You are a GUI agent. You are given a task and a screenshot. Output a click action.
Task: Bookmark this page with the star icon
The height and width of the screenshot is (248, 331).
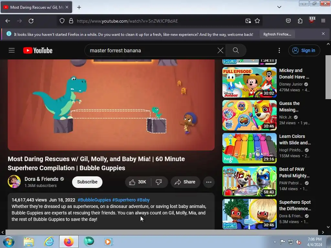tap(257, 21)
